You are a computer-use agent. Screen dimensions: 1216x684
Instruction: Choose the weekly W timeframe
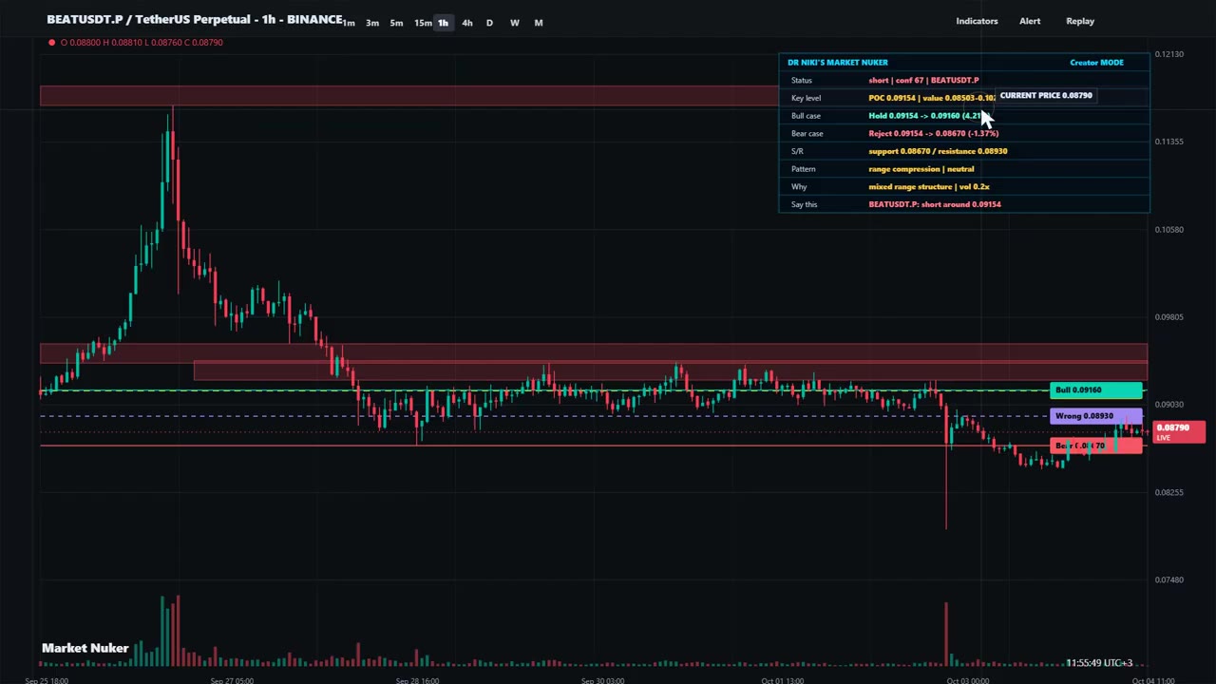(514, 23)
